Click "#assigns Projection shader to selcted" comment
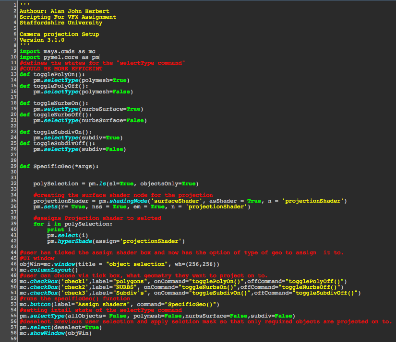Image resolution: width=396 pixels, height=342 pixels. pyautogui.click(x=97, y=218)
